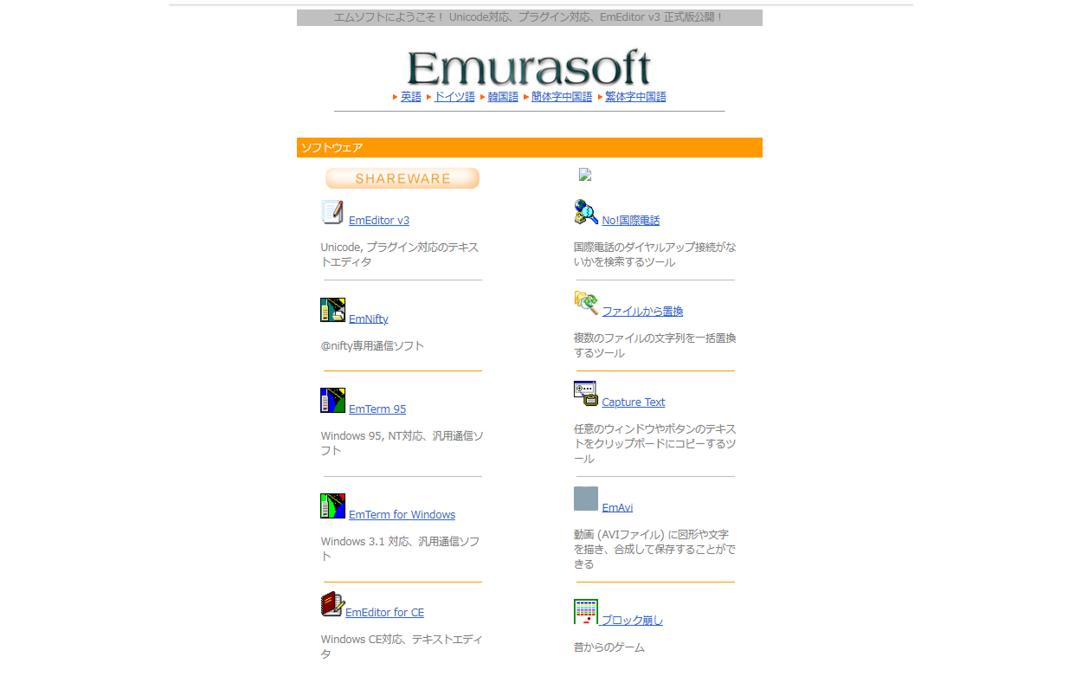Viewport: 1082px width, 676px height.
Task: Click the '動画 (AVIファイル)' description text
Action: point(655,550)
